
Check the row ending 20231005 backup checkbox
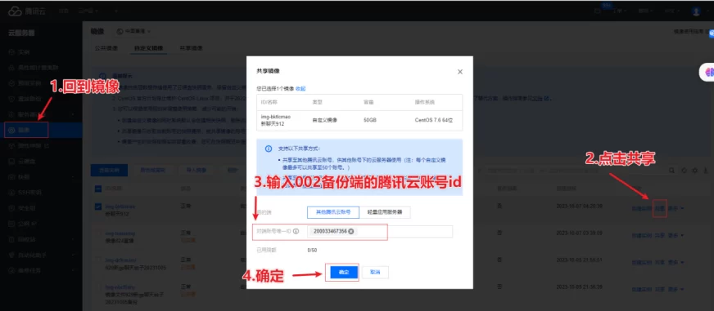point(98,288)
